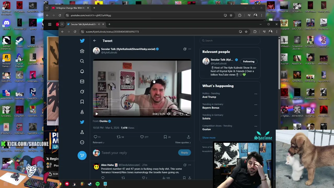Viewport: 334px width, 188px height.
Task: Open more options on Kyle Kulinski's tweet
Action: 190,49
